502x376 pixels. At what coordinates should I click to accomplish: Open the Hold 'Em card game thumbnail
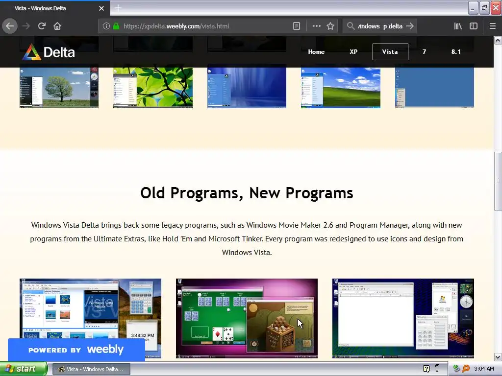[x=247, y=318]
